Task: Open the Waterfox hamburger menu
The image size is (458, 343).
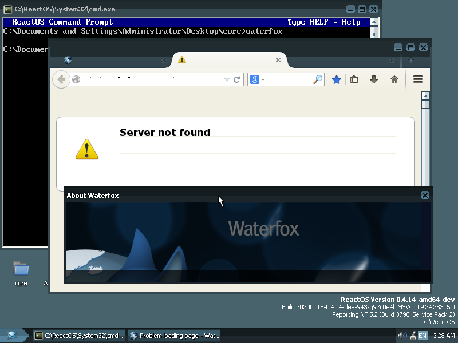Action: click(418, 79)
